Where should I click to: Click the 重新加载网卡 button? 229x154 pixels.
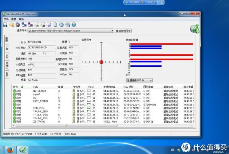coord(123,31)
